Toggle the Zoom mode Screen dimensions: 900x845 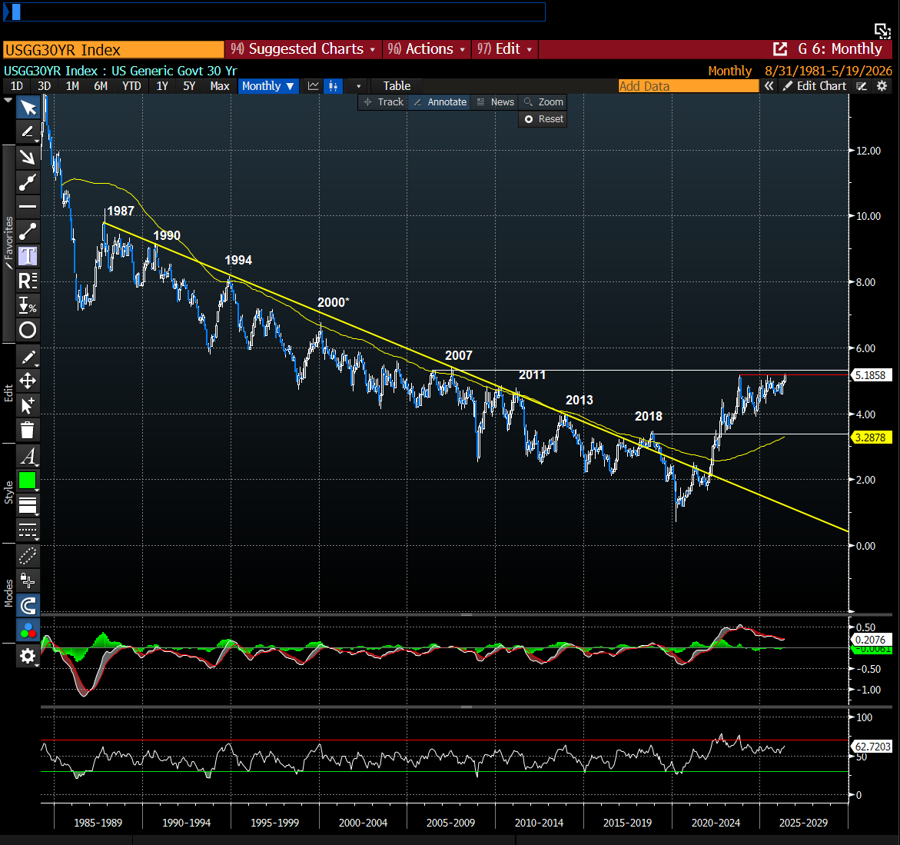pyautogui.click(x=543, y=101)
